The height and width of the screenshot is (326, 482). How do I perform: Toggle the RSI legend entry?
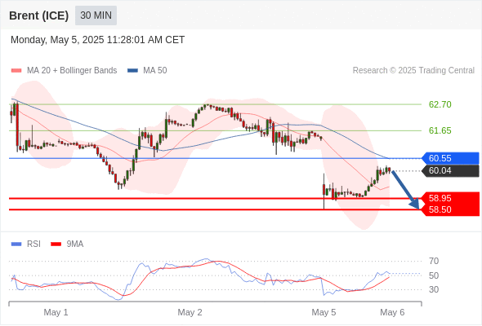click(33, 244)
